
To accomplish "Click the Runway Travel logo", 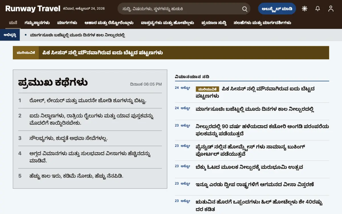I will (x=33, y=9).
